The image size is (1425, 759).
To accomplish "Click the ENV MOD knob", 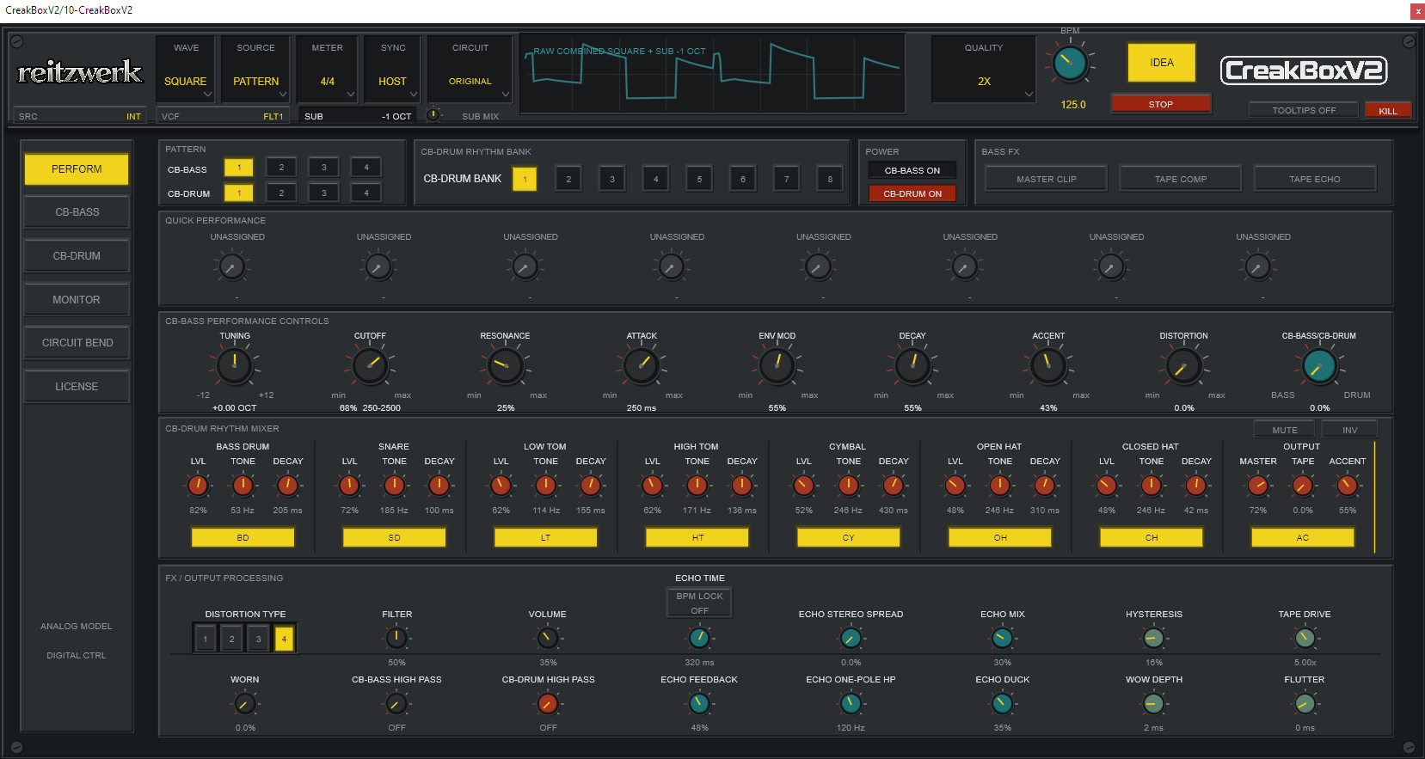I will pos(777,366).
